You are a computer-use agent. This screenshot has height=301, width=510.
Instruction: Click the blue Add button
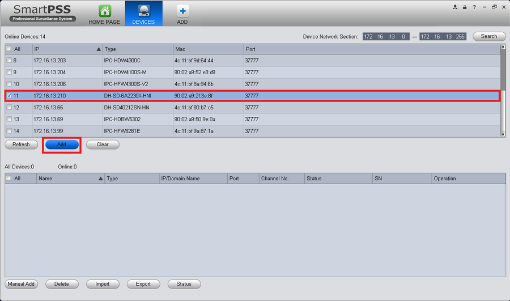tap(62, 145)
